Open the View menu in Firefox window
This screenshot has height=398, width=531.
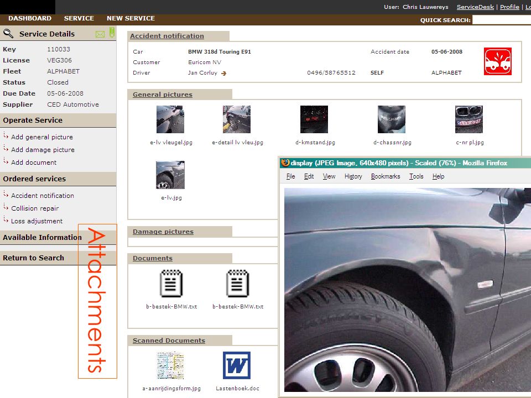click(329, 176)
